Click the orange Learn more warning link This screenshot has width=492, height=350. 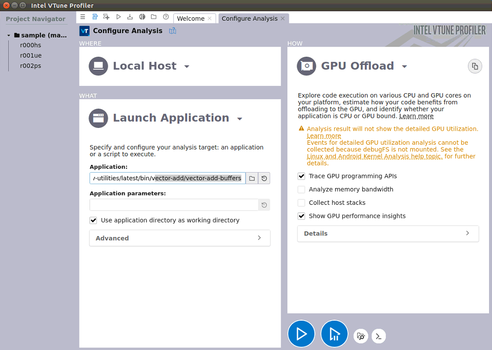coord(324,136)
